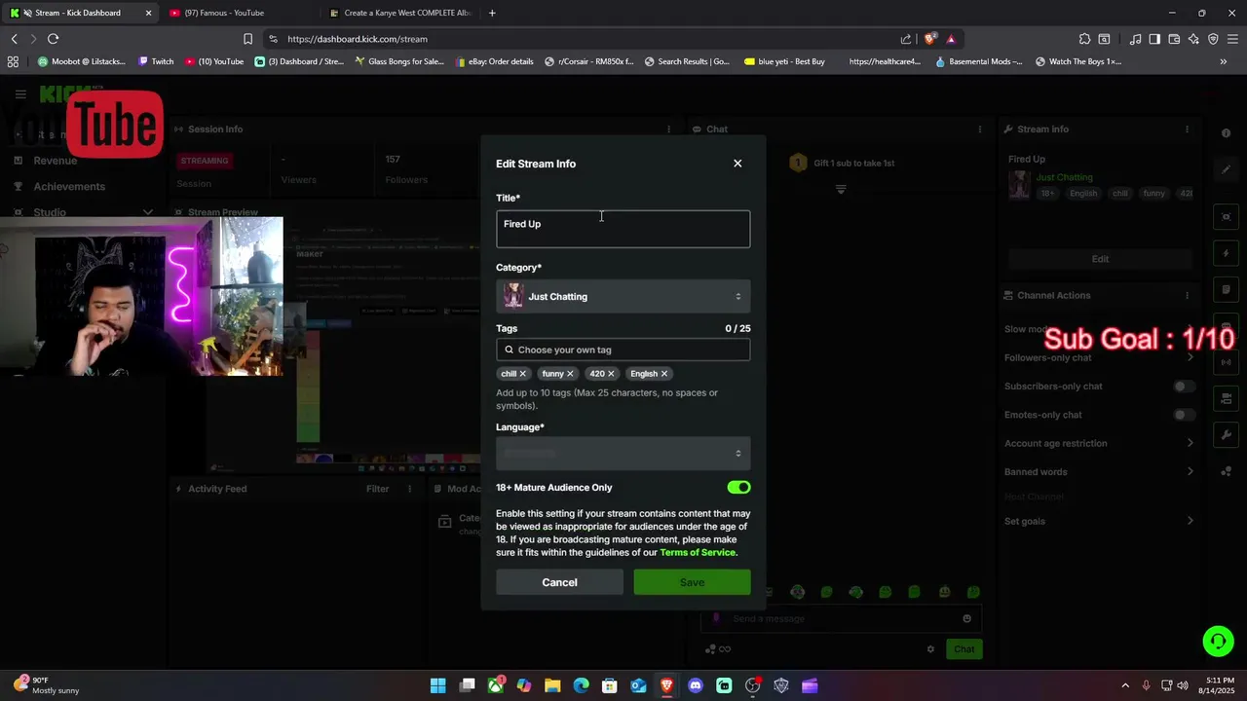Open the Revenue sidebar item
Image resolution: width=1247 pixels, height=701 pixels.
click(x=55, y=160)
